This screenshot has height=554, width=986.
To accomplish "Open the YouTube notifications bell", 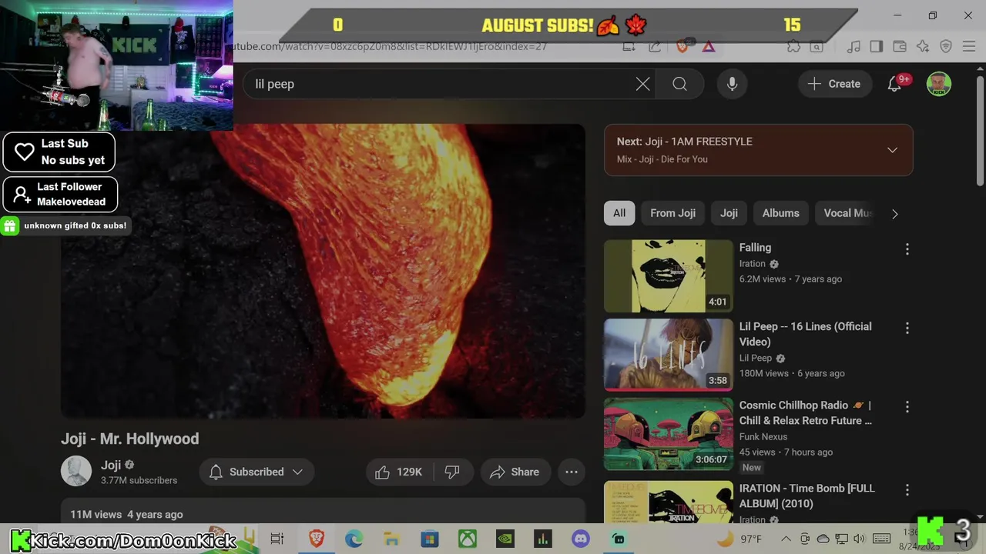I will click(x=895, y=84).
